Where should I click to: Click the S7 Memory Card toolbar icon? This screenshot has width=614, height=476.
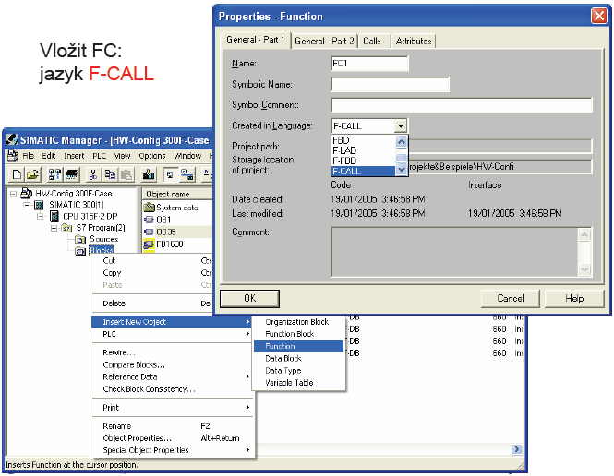click(72, 174)
